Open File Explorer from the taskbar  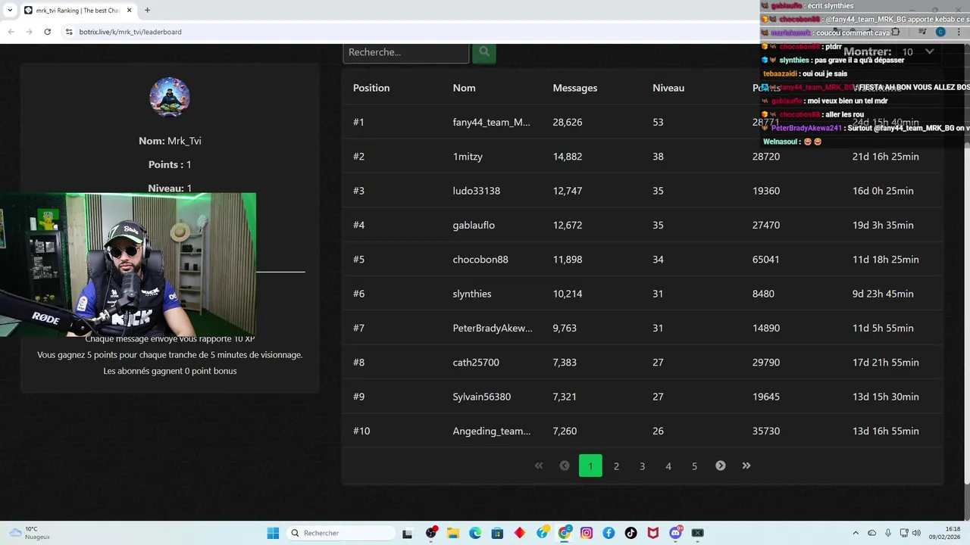(453, 533)
